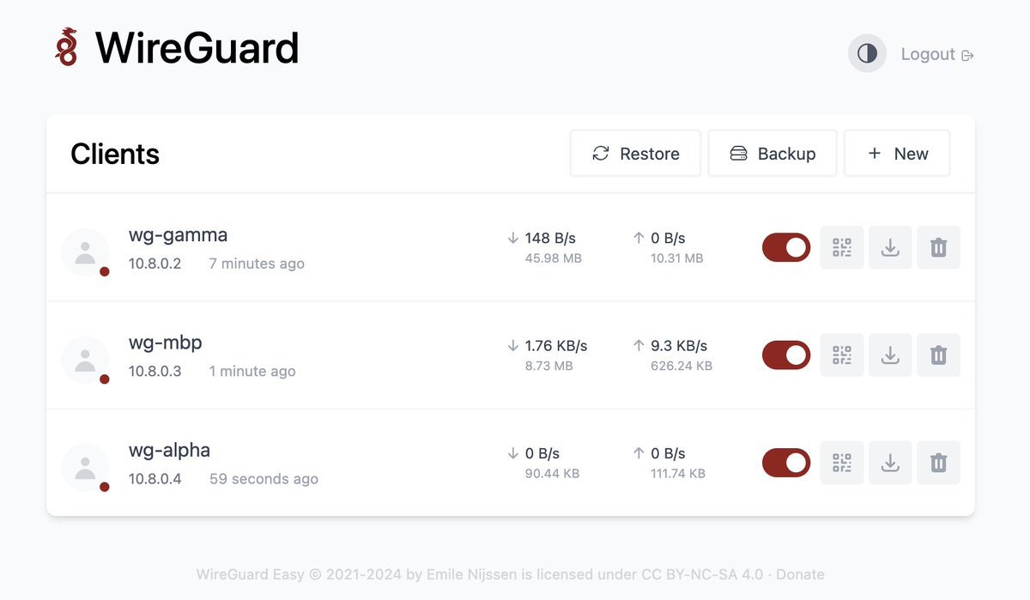
Task: Download wg-alpha configuration file
Action: tap(890, 463)
